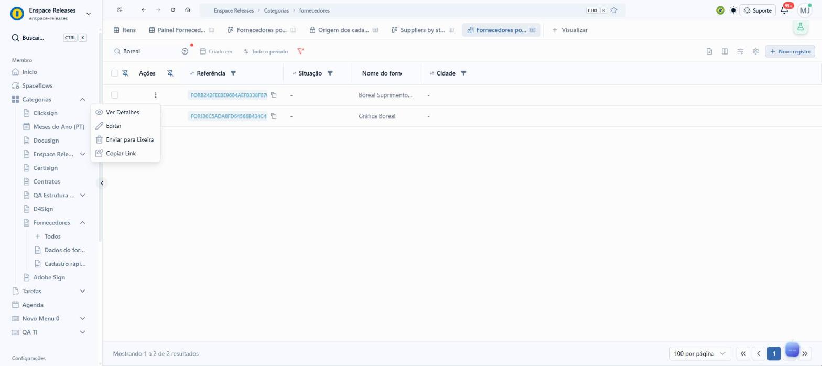Screen dimensions: 822x366
Task: Collapse the Fornecedores category
Action: tap(82, 222)
